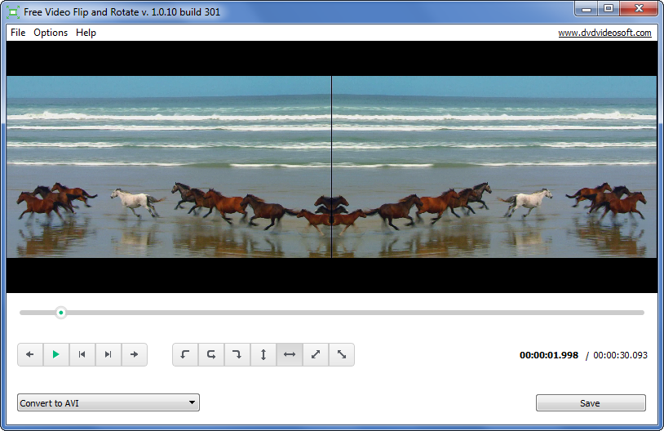
Task: Click the horse video preview area
Action: pos(331,167)
